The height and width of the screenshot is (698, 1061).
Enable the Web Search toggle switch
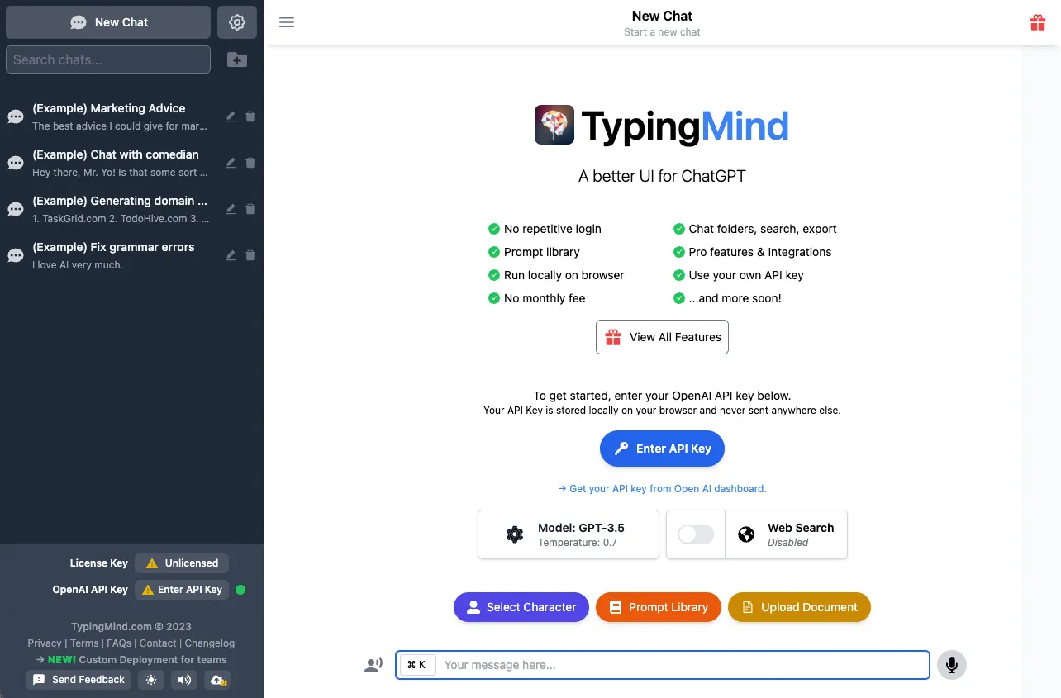coord(696,534)
